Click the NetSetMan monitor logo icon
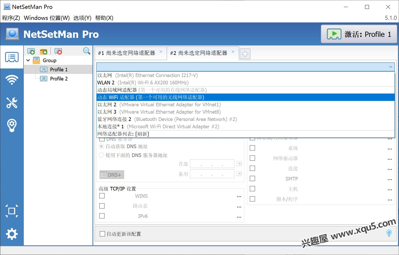Screen dimensions: 399x255 point(12,34)
